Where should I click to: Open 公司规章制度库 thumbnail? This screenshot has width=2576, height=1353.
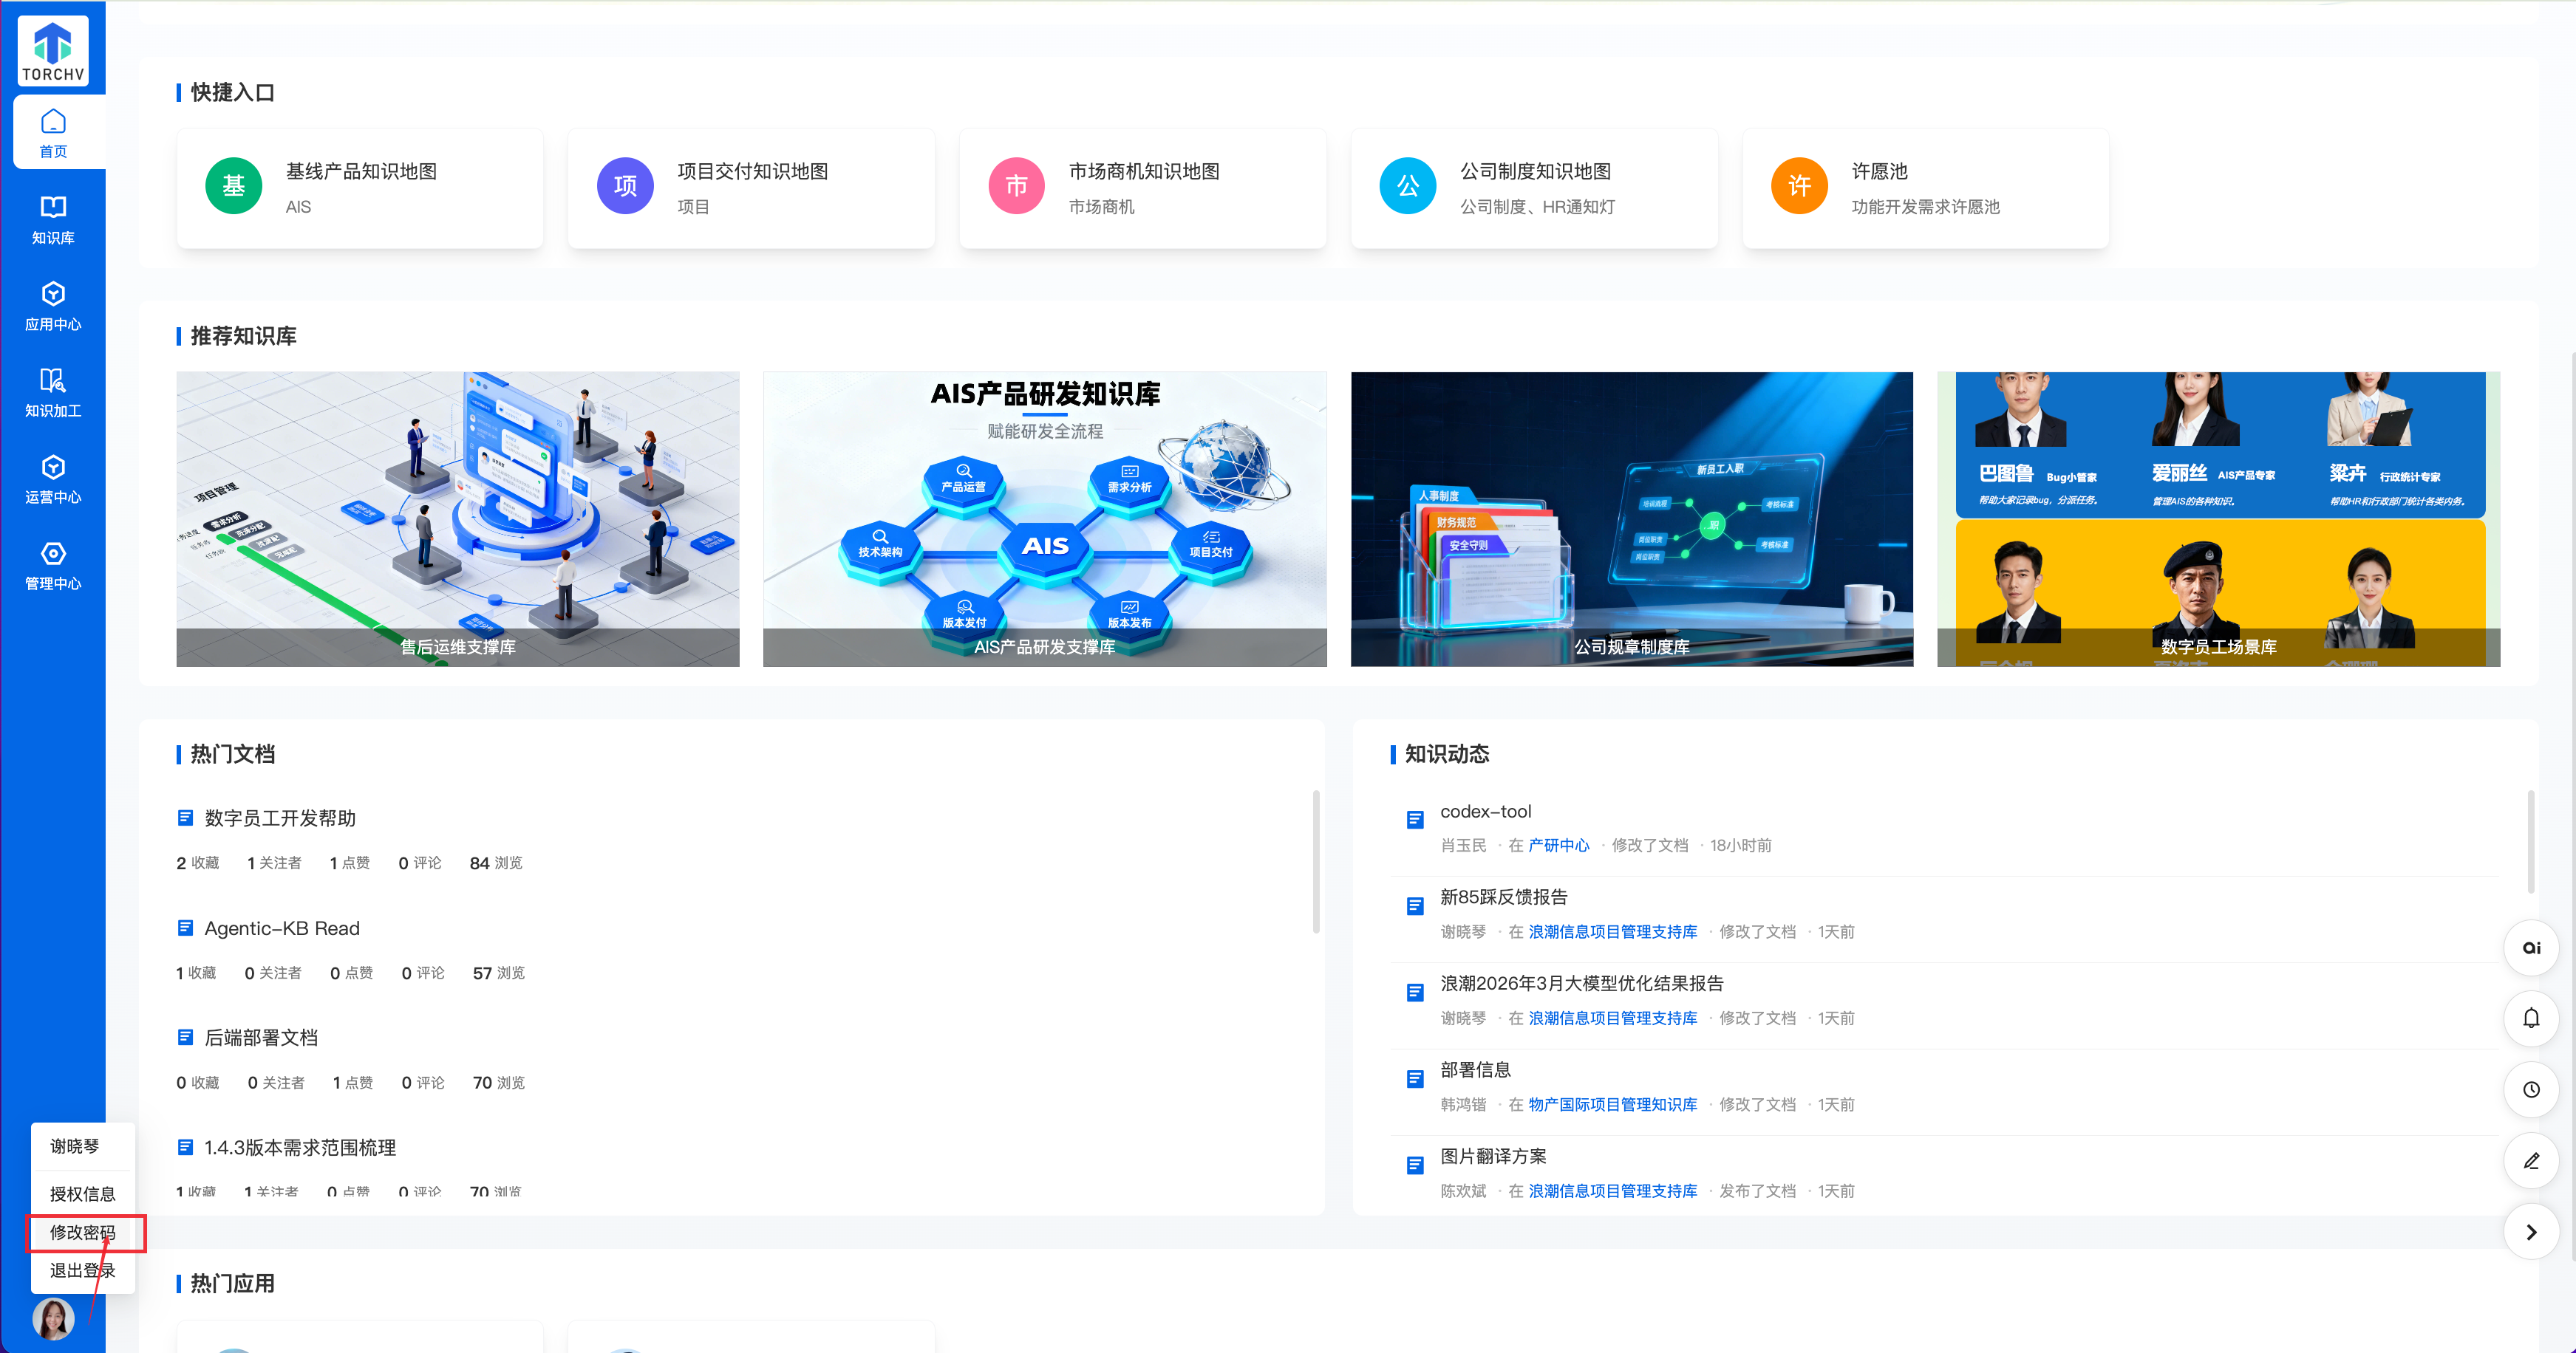pyautogui.click(x=1631, y=518)
